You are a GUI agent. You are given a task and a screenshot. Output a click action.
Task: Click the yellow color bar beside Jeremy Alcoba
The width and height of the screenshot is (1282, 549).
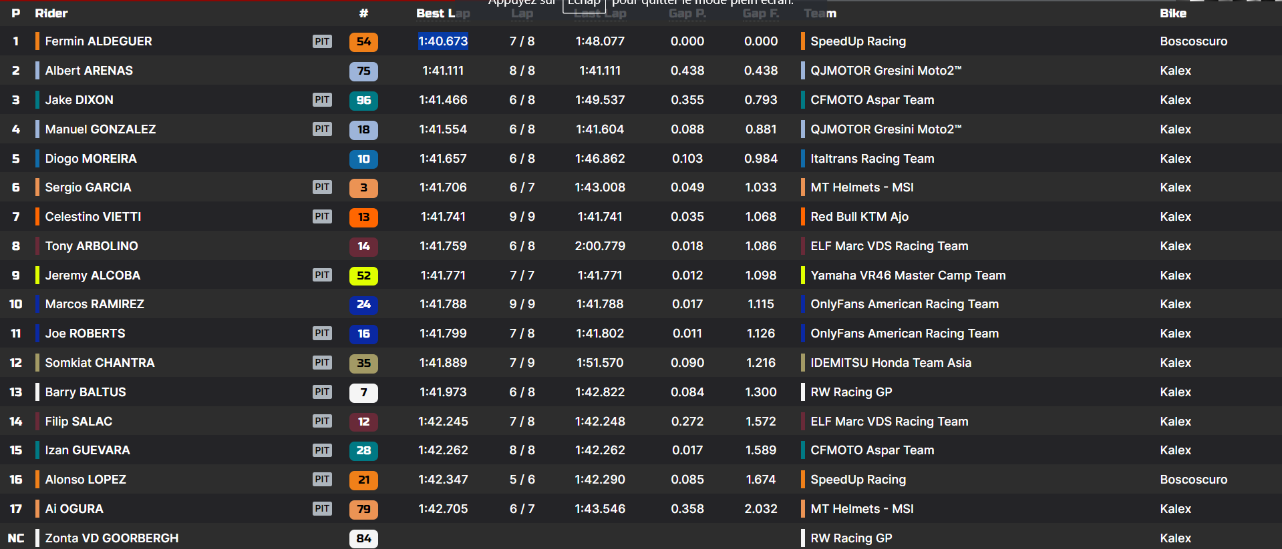tap(37, 276)
